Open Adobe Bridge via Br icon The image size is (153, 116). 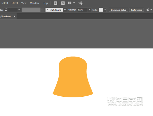[56, 3]
